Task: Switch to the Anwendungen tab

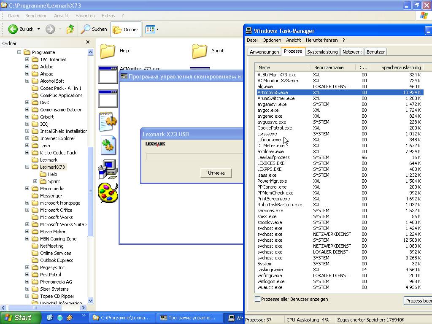Action: pos(264,52)
